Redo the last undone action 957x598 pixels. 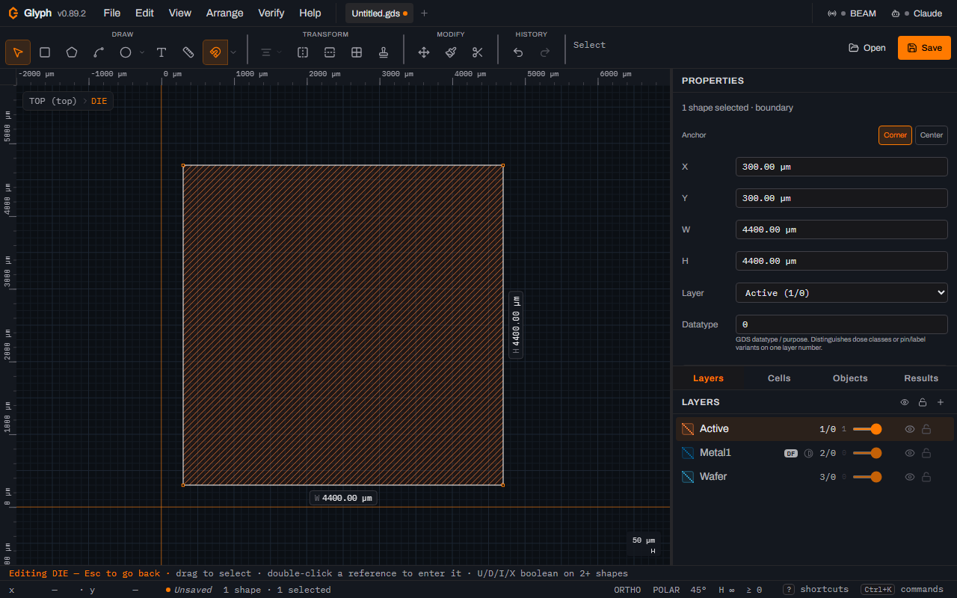point(545,52)
